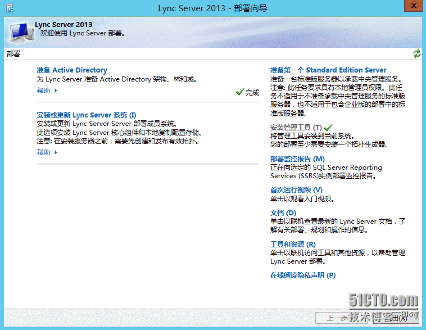Click the Lync Server 2013 header title
Viewport: 426px width, 330px height.
[64, 25]
